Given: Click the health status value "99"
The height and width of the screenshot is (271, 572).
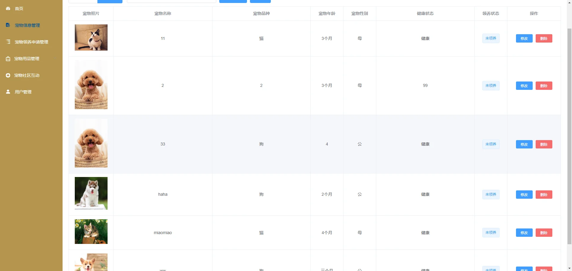Looking at the screenshot, I should click(425, 85).
